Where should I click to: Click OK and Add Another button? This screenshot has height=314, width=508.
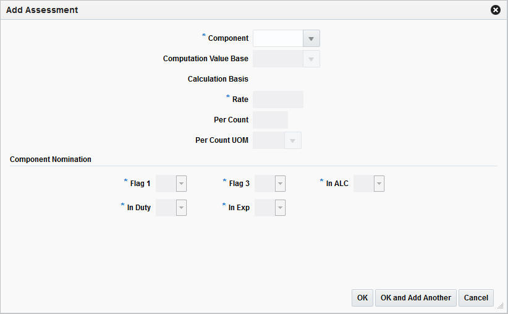(416, 298)
